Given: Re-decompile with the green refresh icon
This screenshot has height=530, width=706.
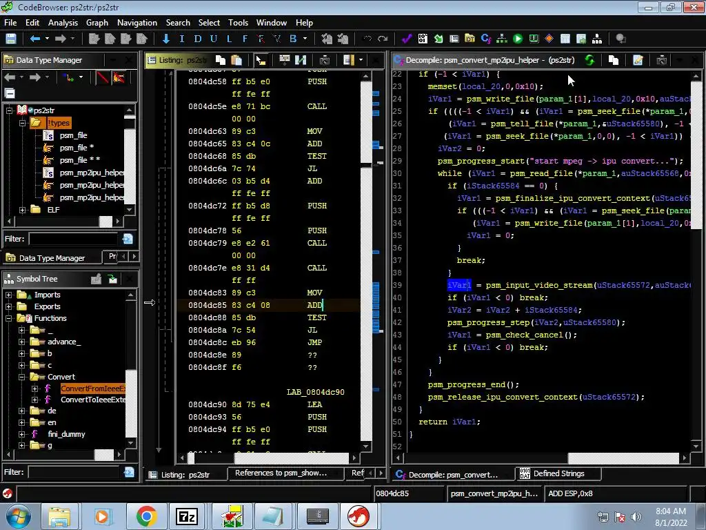Looking at the screenshot, I should 589,60.
